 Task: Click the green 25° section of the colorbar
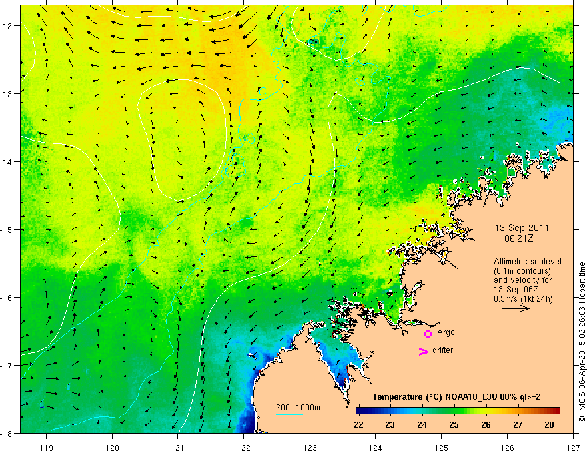tap(454, 410)
